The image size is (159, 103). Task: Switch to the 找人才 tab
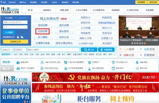[x=7, y=68]
